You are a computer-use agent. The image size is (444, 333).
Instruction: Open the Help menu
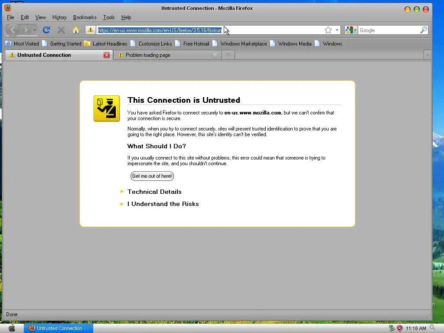pyautogui.click(x=126, y=17)
